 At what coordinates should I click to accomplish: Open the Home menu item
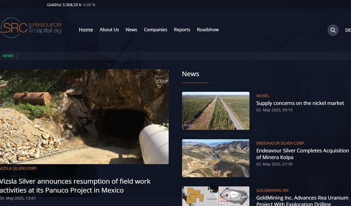pyautogui.click(x=86, y=30)
